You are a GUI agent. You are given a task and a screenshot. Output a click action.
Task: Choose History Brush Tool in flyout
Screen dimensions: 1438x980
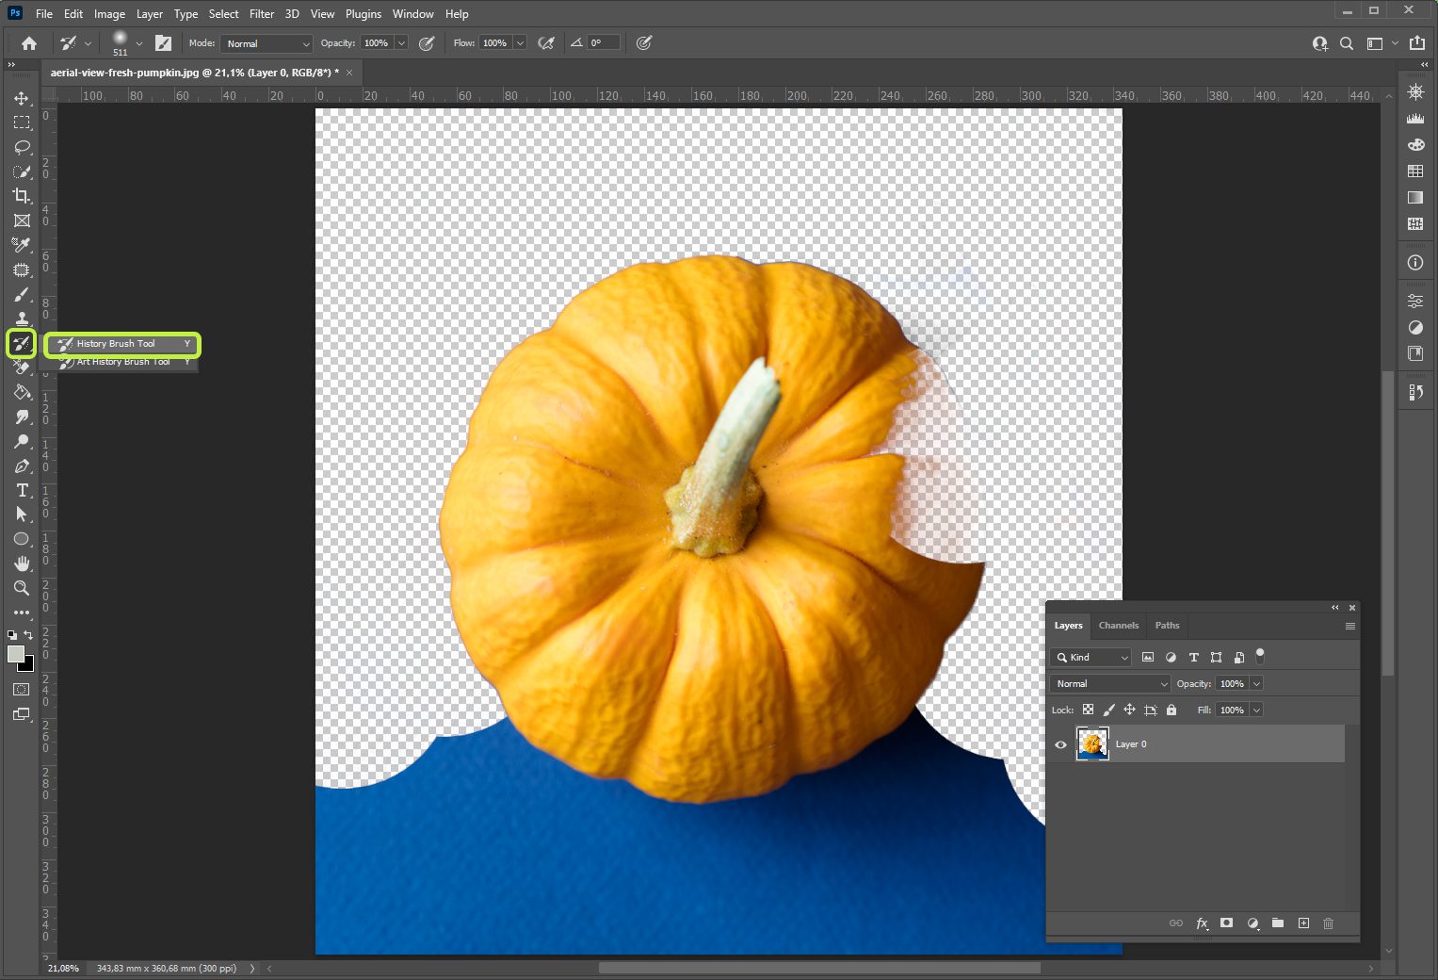[123, 344]
